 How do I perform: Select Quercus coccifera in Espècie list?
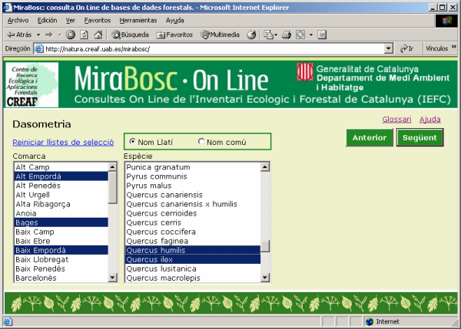(x=193, y=232)
